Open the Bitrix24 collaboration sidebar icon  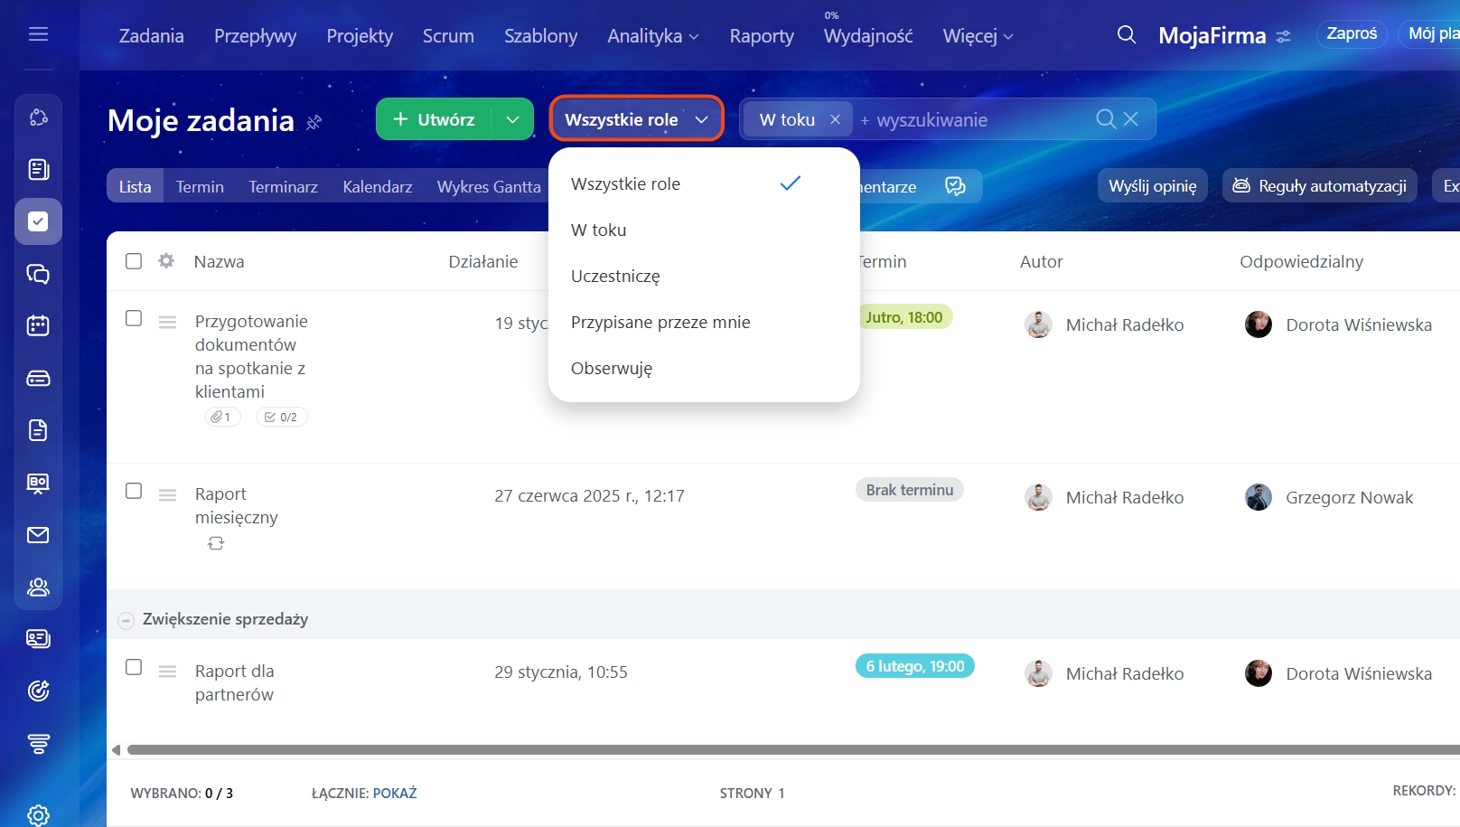tap(38, 117)
